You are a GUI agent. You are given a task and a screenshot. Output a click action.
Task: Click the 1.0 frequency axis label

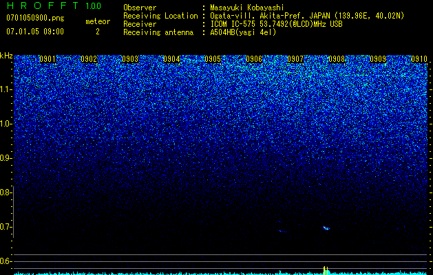click(x=6, y=124)
